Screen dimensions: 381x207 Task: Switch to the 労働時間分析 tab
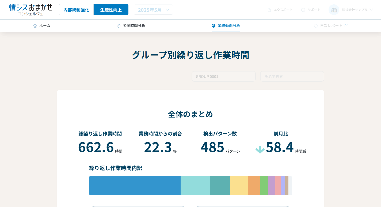click(131, 26)
